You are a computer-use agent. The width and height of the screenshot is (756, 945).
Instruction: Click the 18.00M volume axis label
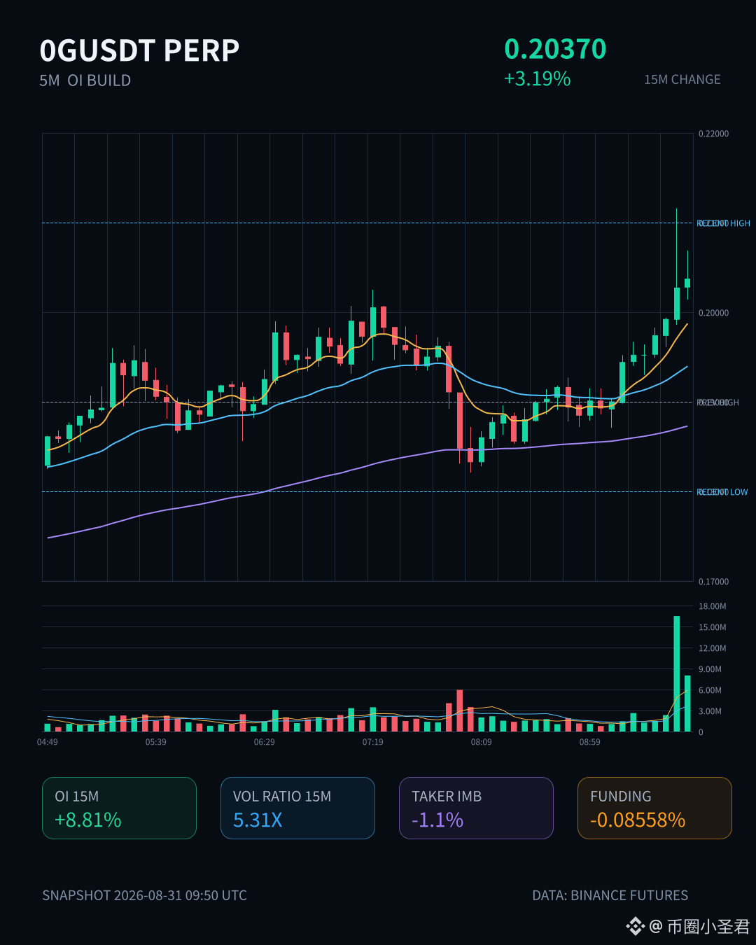pyautogui.click(x=712, y=606)
